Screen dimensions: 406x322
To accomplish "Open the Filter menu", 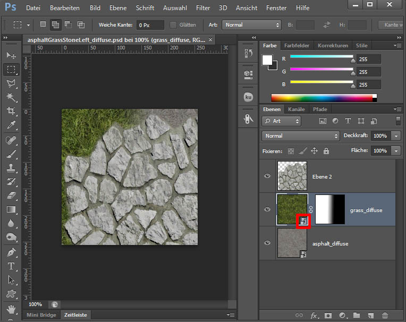I will [202, 8].
